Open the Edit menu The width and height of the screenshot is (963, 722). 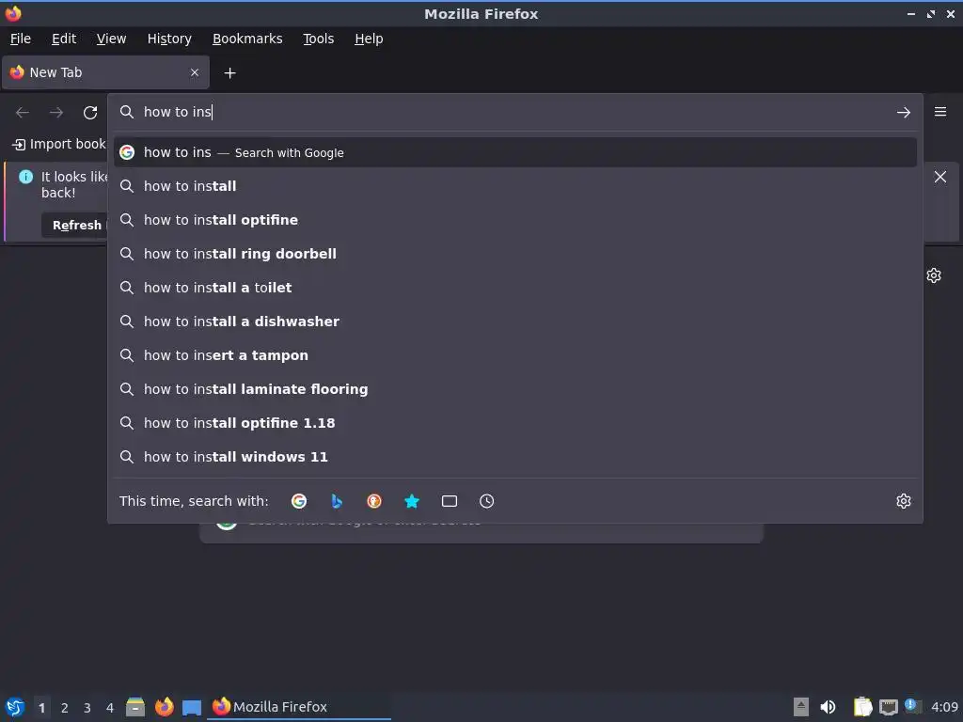(x=64, y=39)
